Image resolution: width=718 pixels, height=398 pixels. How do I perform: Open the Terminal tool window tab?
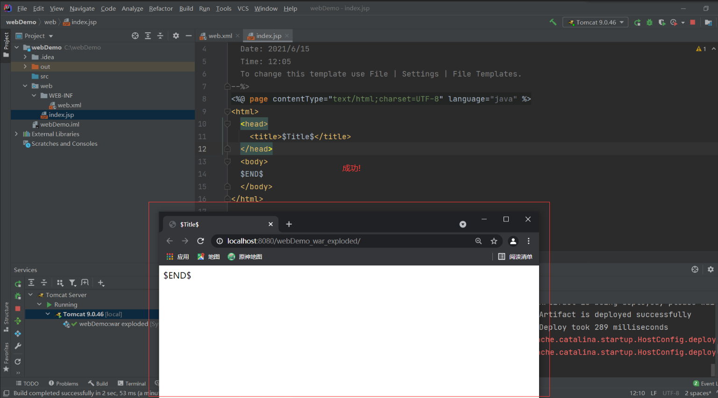(x=132, y=384)
